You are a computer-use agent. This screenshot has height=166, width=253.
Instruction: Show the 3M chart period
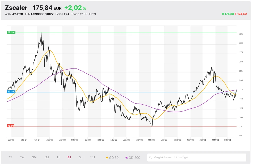tap(34, 157)
